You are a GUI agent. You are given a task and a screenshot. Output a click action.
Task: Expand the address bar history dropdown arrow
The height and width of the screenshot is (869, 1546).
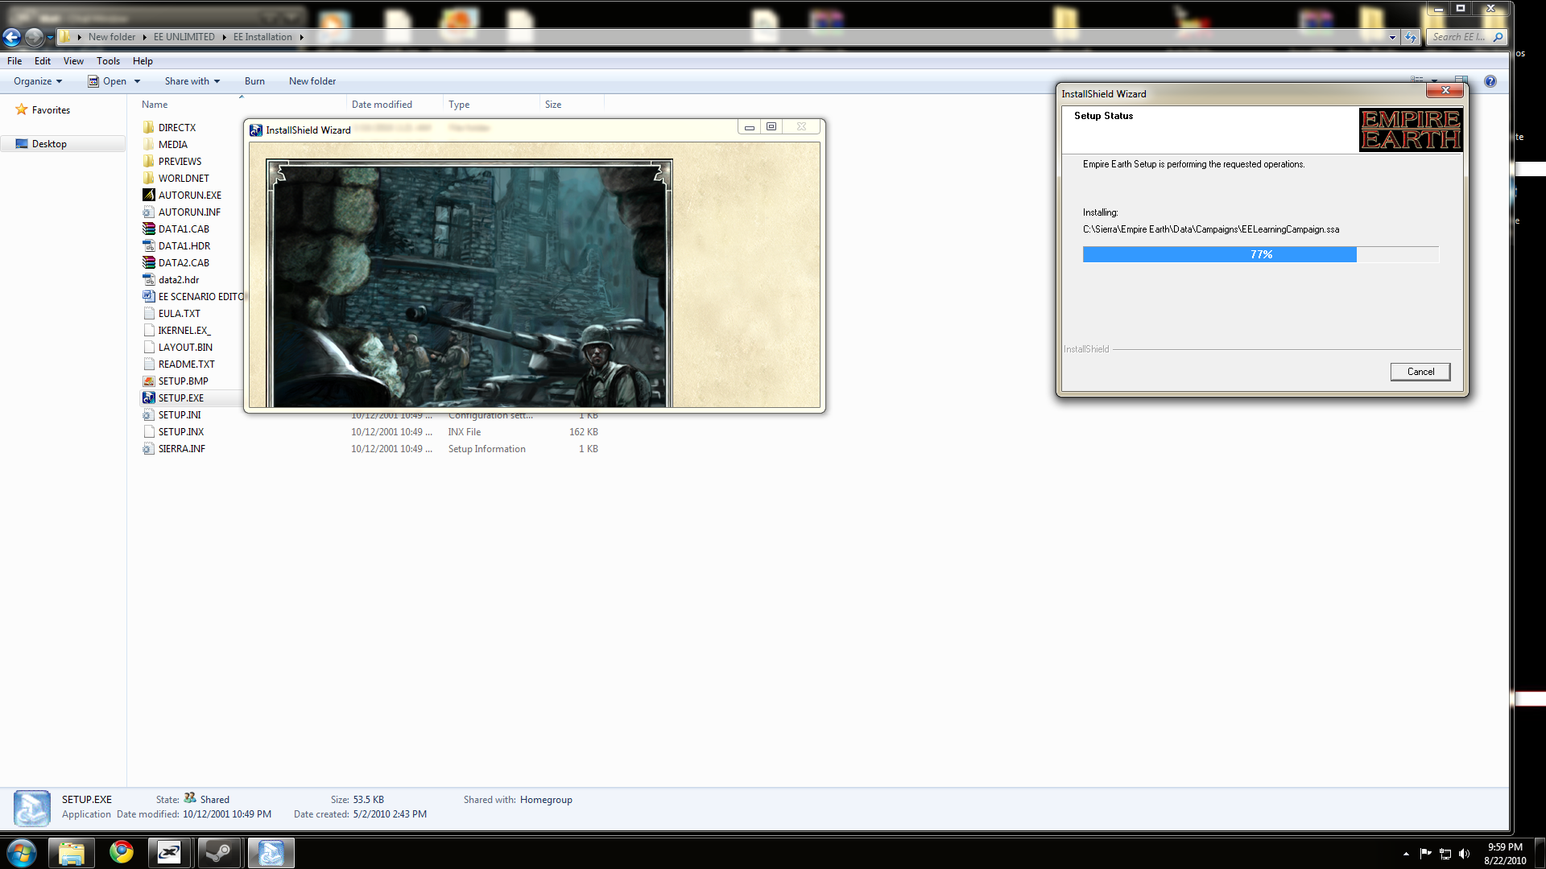(x=1392, y=37)
